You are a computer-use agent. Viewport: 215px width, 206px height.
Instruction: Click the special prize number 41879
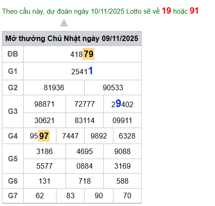pos(82,54)
